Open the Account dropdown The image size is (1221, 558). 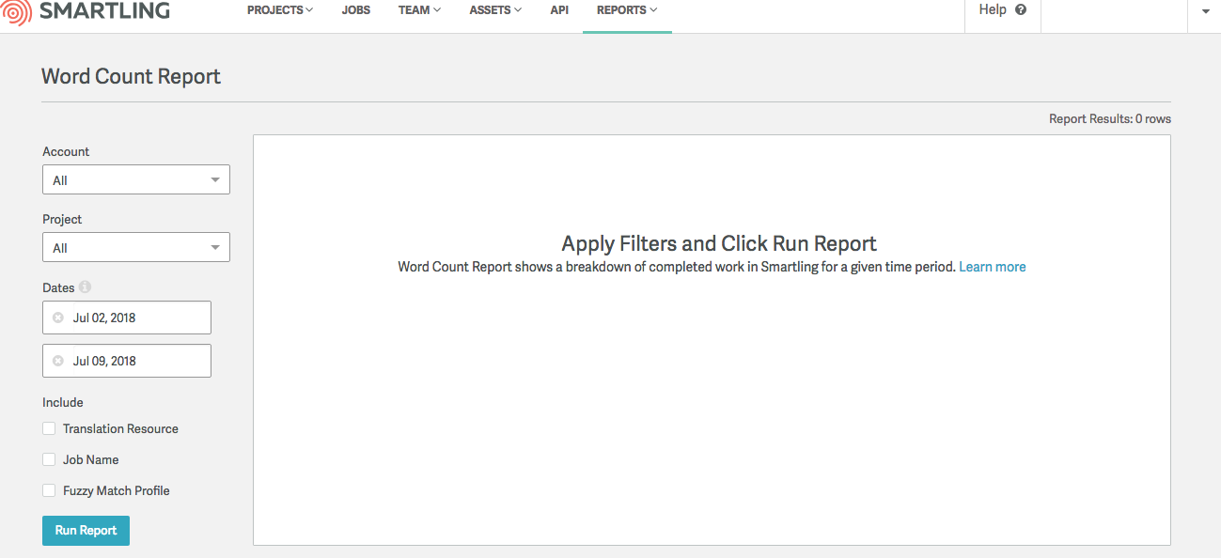(136, 179)
